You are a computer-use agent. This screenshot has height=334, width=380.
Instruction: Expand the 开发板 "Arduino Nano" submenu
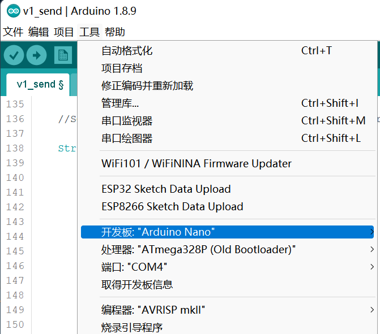pyautogui.click(x=227, y=232)
